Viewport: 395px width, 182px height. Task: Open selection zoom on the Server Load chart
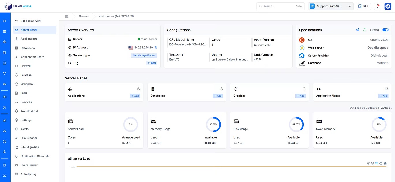click(x=377, y=163)
